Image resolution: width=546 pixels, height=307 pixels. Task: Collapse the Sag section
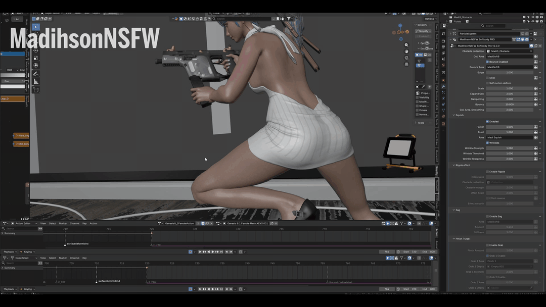(453, 210)
